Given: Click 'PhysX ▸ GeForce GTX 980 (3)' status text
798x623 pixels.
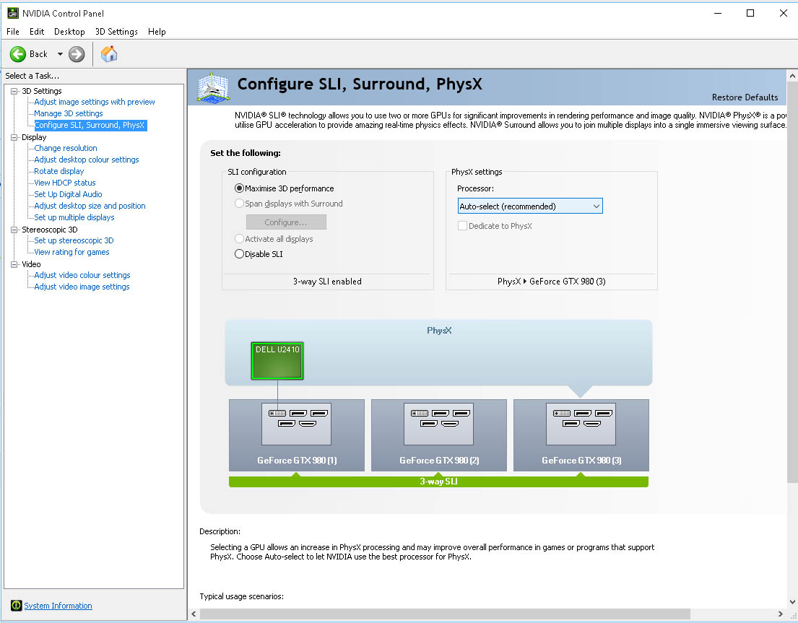Looking at the screenshot, I should tap(552, 282).
